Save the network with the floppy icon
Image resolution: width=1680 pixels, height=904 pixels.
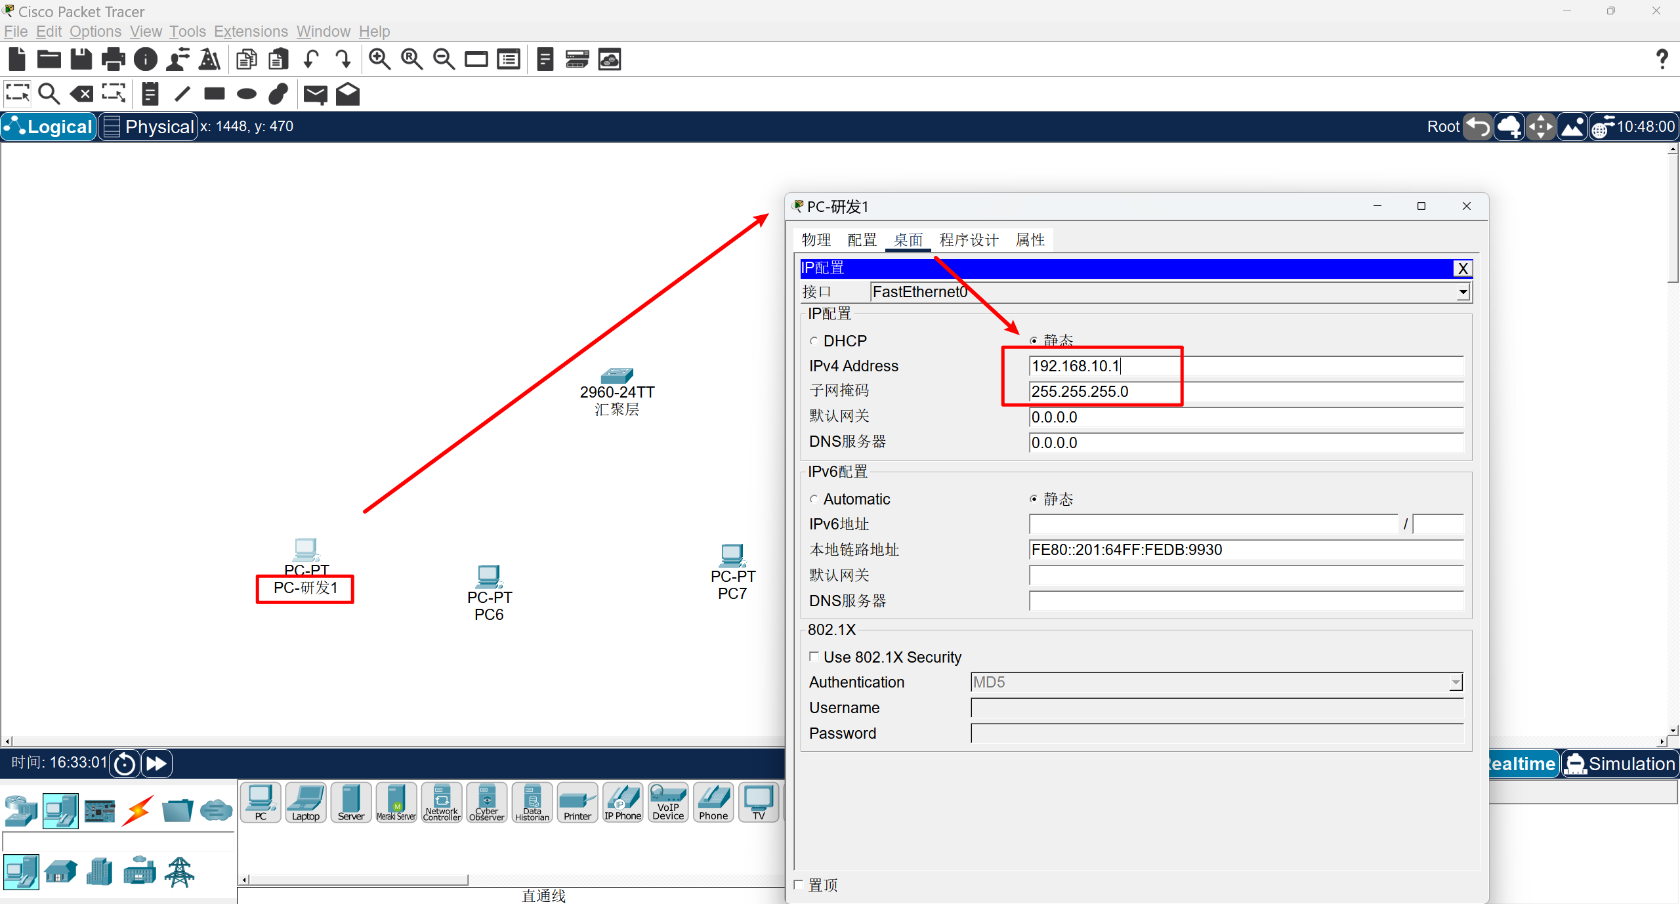(81, 59)
